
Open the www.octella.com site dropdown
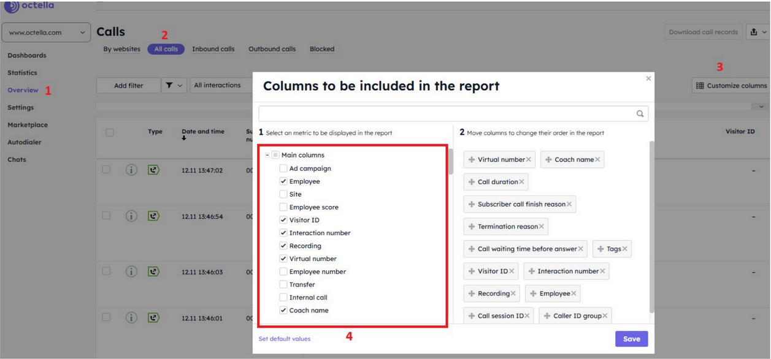pyautogui.click(x=47, y=32)
